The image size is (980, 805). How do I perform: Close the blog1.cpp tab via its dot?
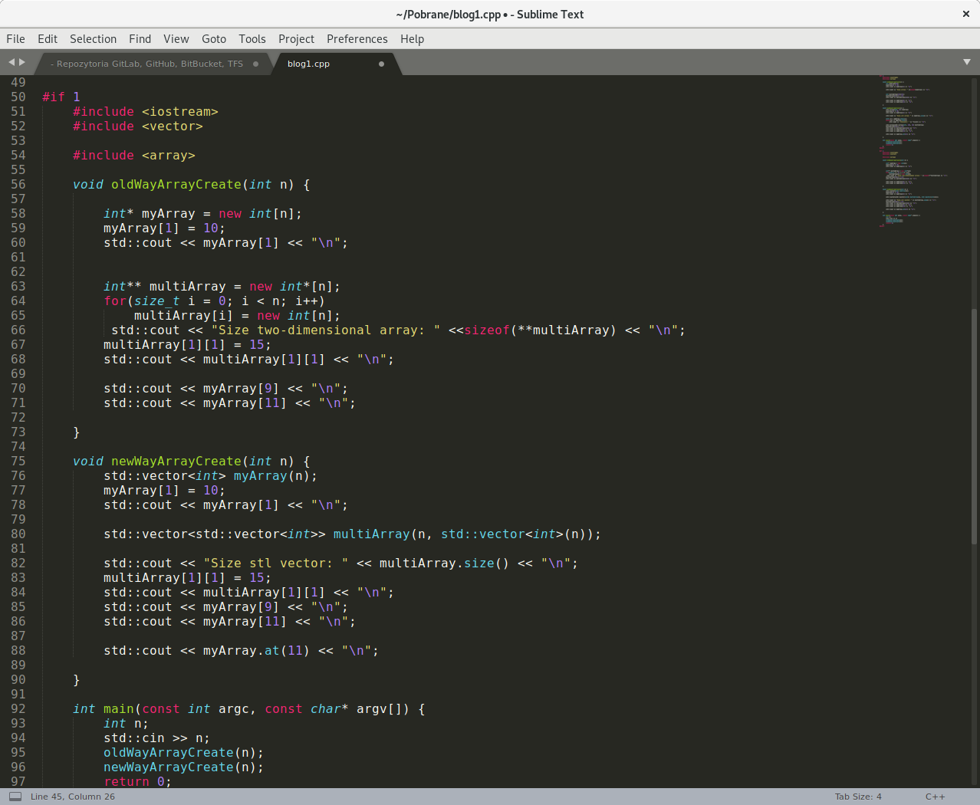[x=381, y=64]
